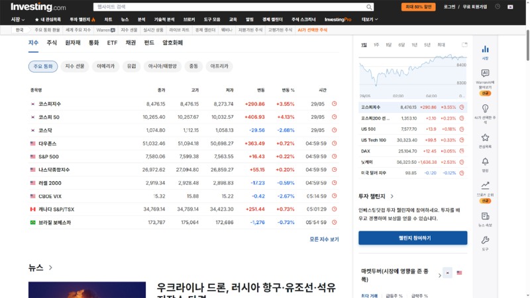Select the 코스피지수 row in the side list
The image size is (530, 298).
click(x=413, y=107)
